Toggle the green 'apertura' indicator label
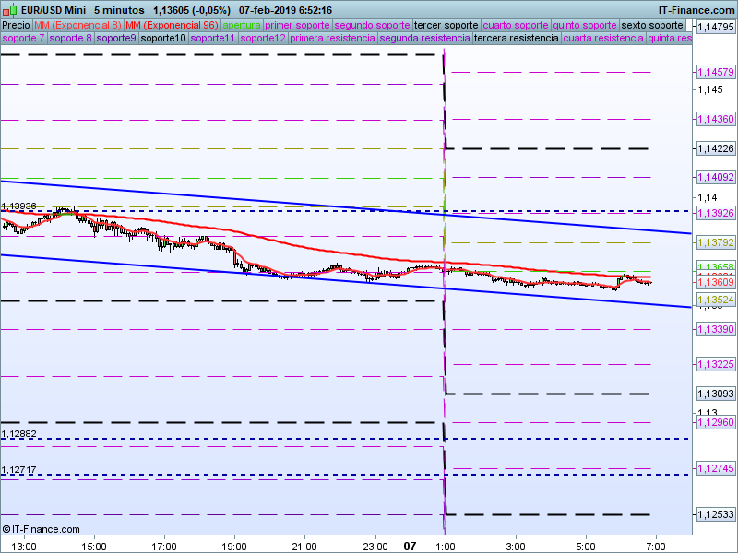 242,24
